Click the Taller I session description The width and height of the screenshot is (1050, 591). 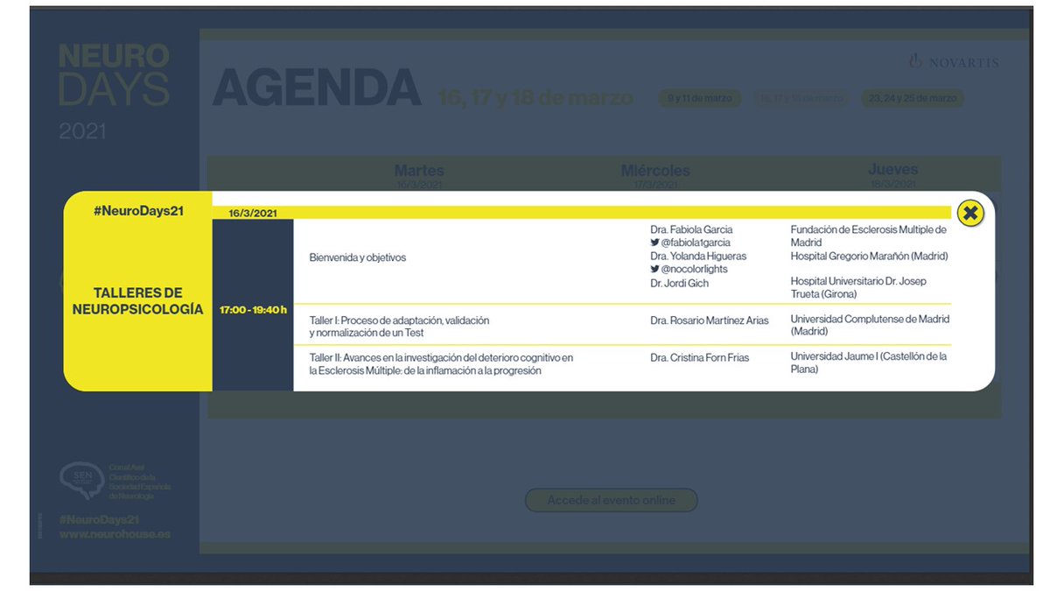(x=399, y=327)
